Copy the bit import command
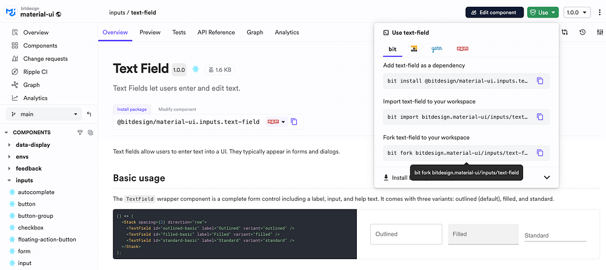606x270 pixels. (x=540, y=117)
